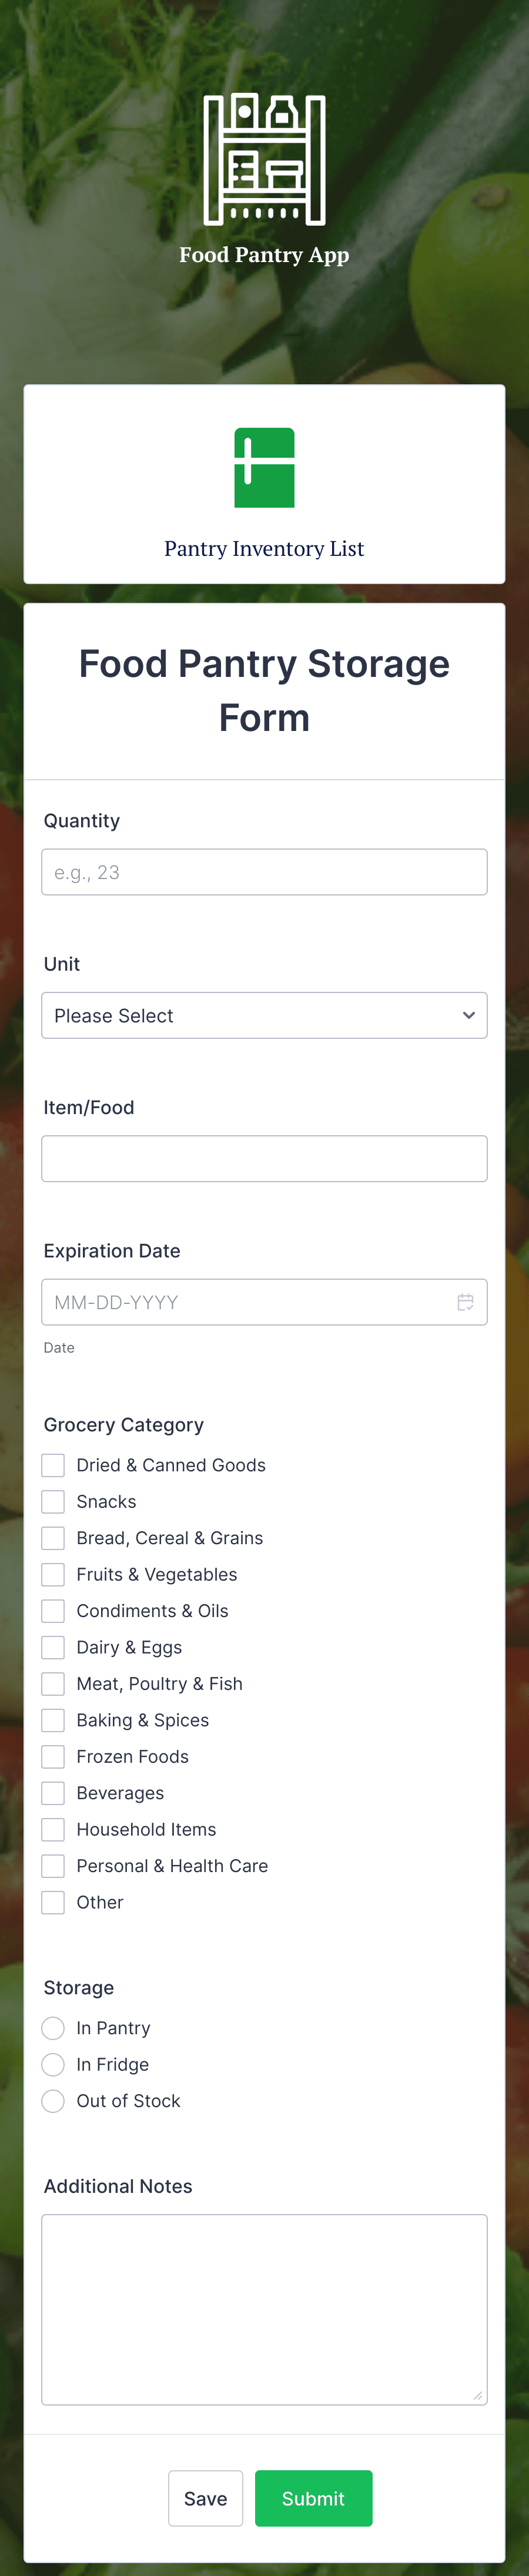Click the green Submit button

click(314, 2499)
